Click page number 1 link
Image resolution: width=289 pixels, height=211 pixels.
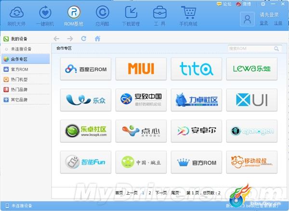tap(143, 193)
